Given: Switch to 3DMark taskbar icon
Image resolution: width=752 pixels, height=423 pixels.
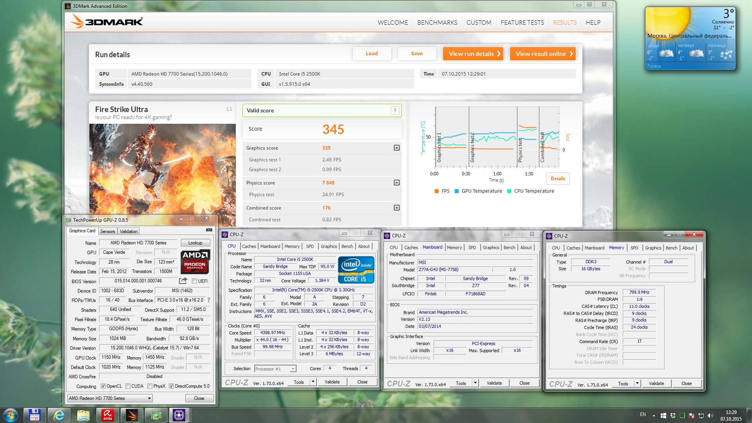Looking at the screenshot, I should [132, 415].
